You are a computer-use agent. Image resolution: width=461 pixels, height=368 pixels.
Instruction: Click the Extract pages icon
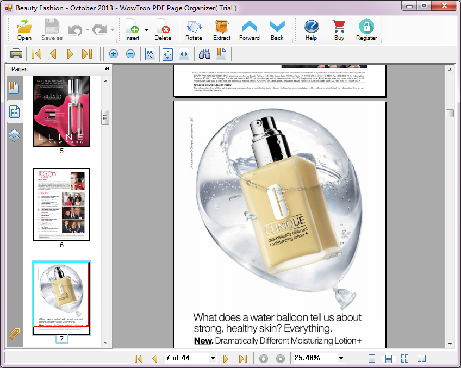point(222,29)
